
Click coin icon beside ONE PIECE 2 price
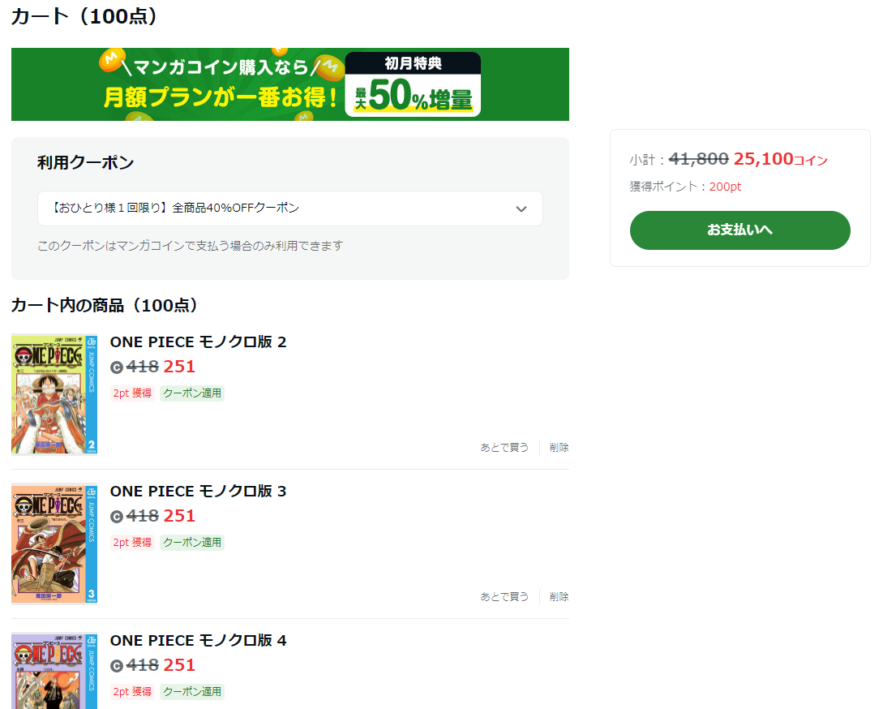pos(117,367)
